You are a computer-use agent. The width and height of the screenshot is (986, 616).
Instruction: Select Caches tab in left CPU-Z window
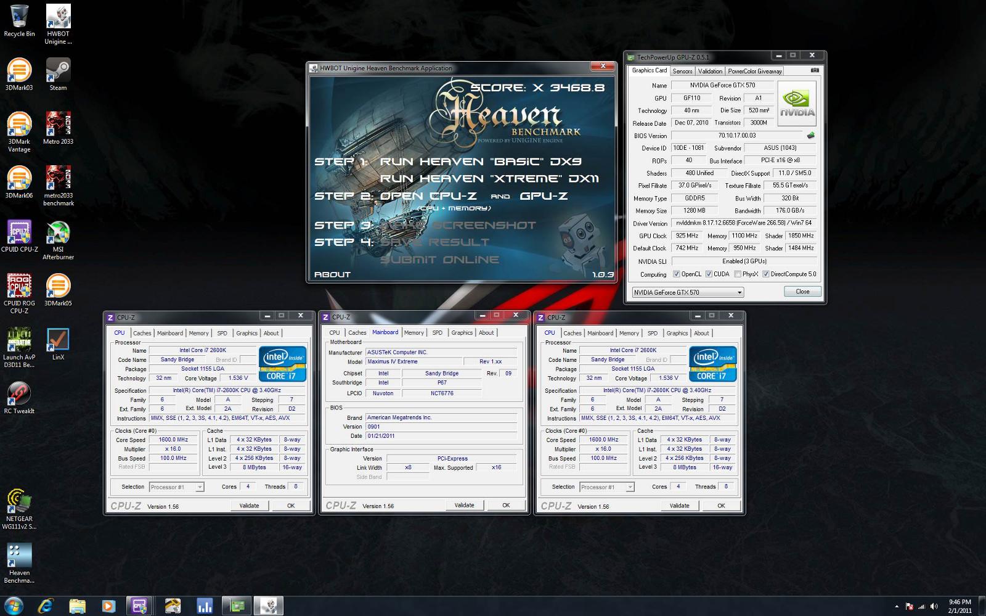(142, 334)
